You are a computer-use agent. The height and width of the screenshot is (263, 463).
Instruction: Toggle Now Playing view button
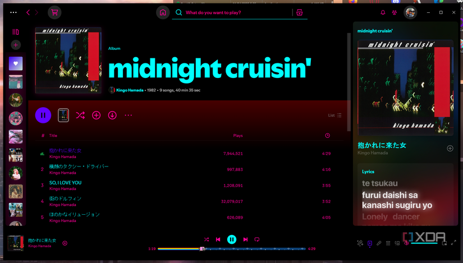tap(370, 243)
